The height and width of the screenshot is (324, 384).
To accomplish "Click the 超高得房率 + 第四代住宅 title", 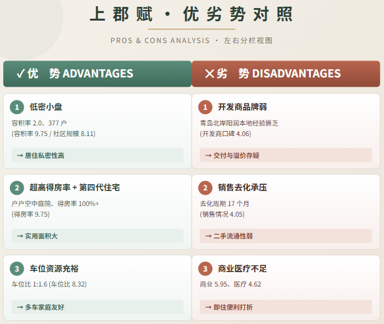I will (75, 187).
